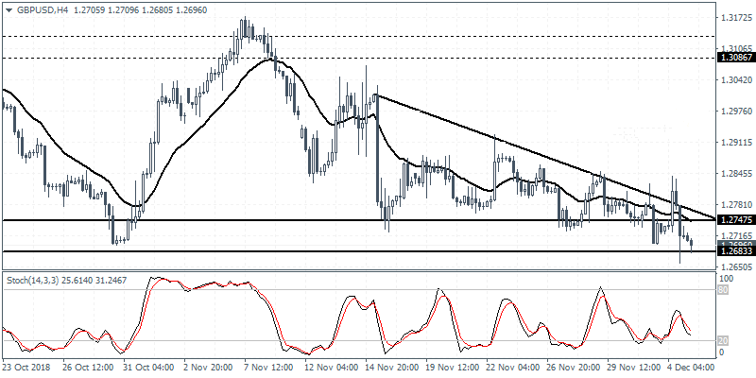Click the 1.26833 horizontal level label
The width and height of the screenshot is (756, 378).
[x=735, y=251]
